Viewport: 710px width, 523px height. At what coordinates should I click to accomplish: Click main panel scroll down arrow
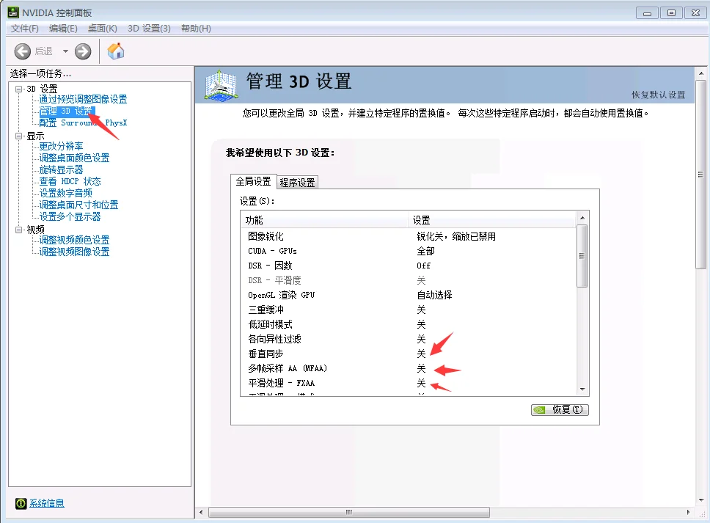click(701, 500)
